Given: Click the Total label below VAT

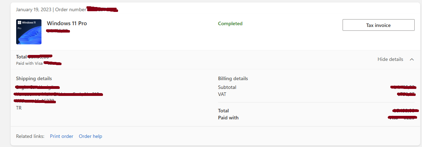Looking at the screenshot, I should 223,111.
